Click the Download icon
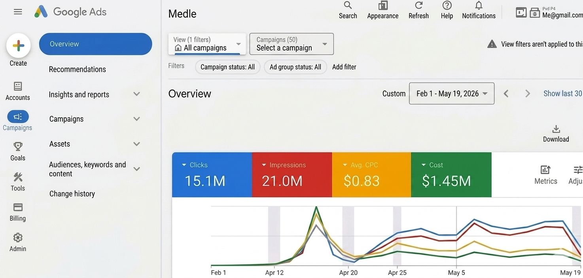This screenshot has height=278, width=583. pyautogui.click(x=556, y=129)
